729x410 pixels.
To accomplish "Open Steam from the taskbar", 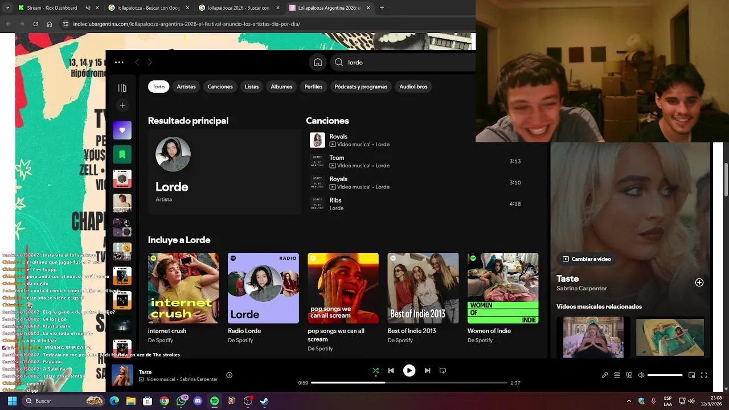I will [x=264, y=401].
